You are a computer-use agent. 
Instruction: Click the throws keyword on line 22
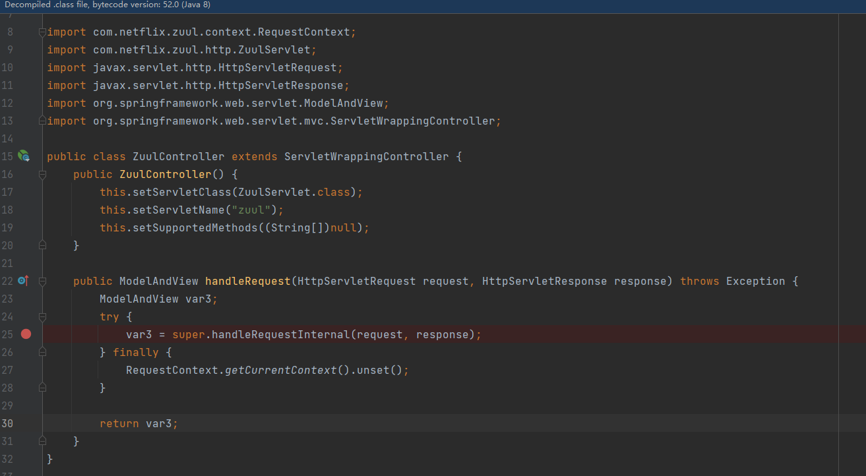point(700,281)
